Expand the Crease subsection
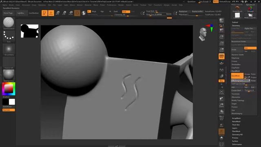 [x=234, y=61]
